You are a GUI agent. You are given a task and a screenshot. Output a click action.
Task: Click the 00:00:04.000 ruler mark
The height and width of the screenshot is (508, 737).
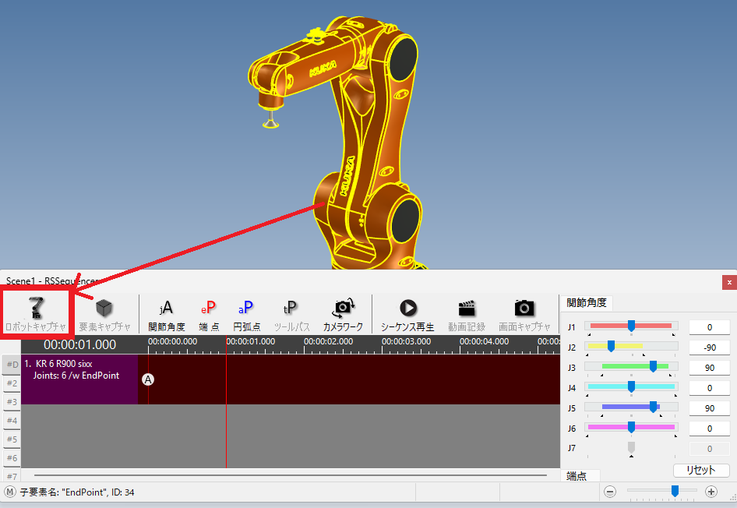click(484, 341)
